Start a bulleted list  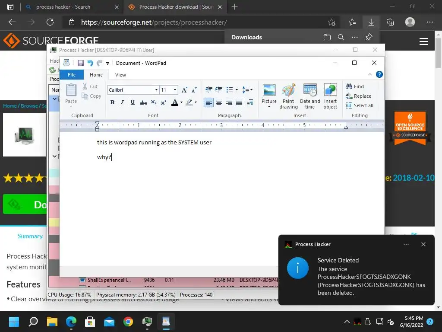coord(230,90)
